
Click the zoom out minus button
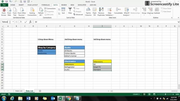[x=158, y=94]
